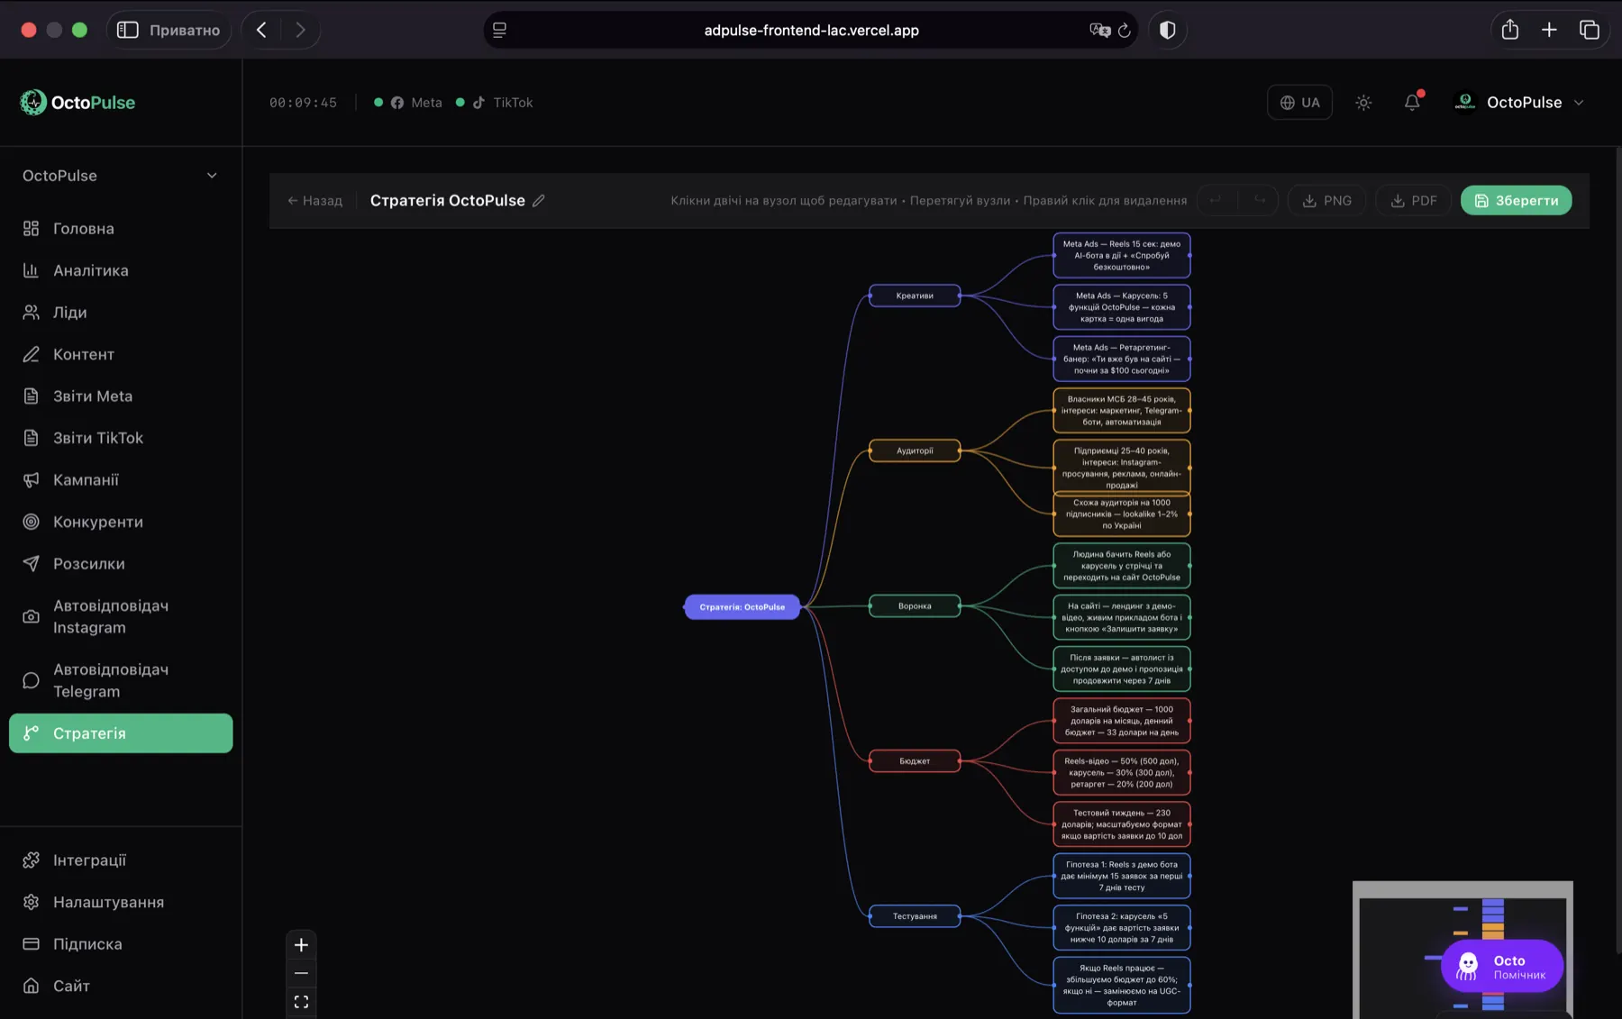
Task: Show the tab overview icon
Action: (1590, 30)
